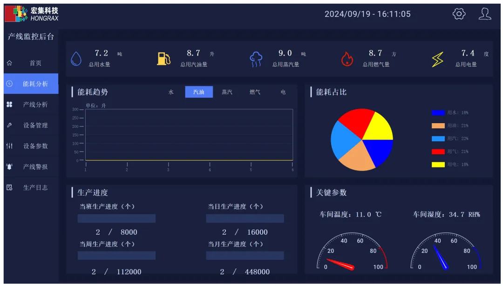Click the water drop icon for 总用水量
Image resolution: width=503 pixels, height=286 pixels.
tap(76, 59)
